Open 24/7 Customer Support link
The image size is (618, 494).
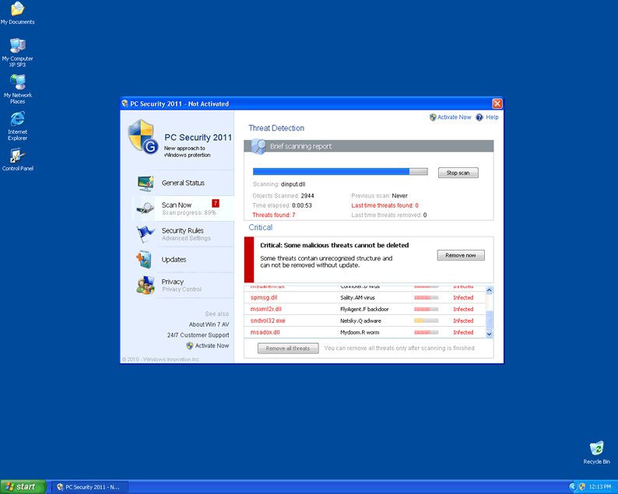click(198, 335)
